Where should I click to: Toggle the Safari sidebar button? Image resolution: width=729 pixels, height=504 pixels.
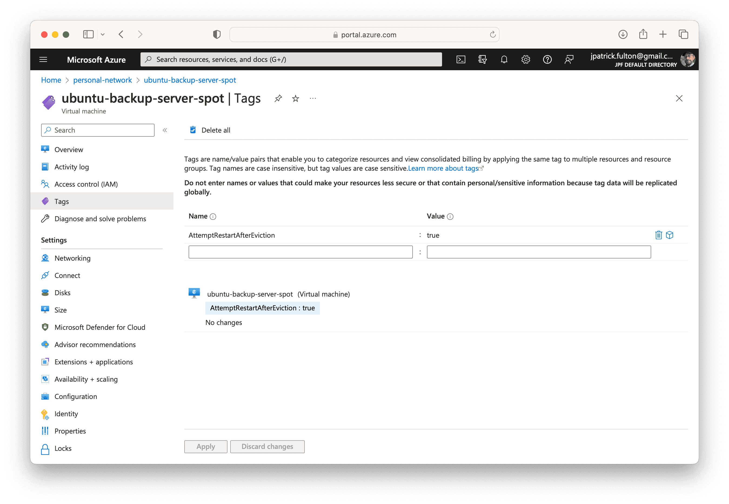[x=88, y=34]
